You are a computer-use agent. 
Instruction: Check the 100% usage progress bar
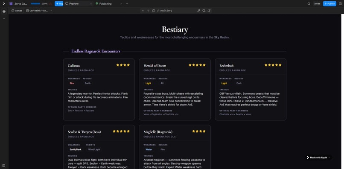point(35,4)
